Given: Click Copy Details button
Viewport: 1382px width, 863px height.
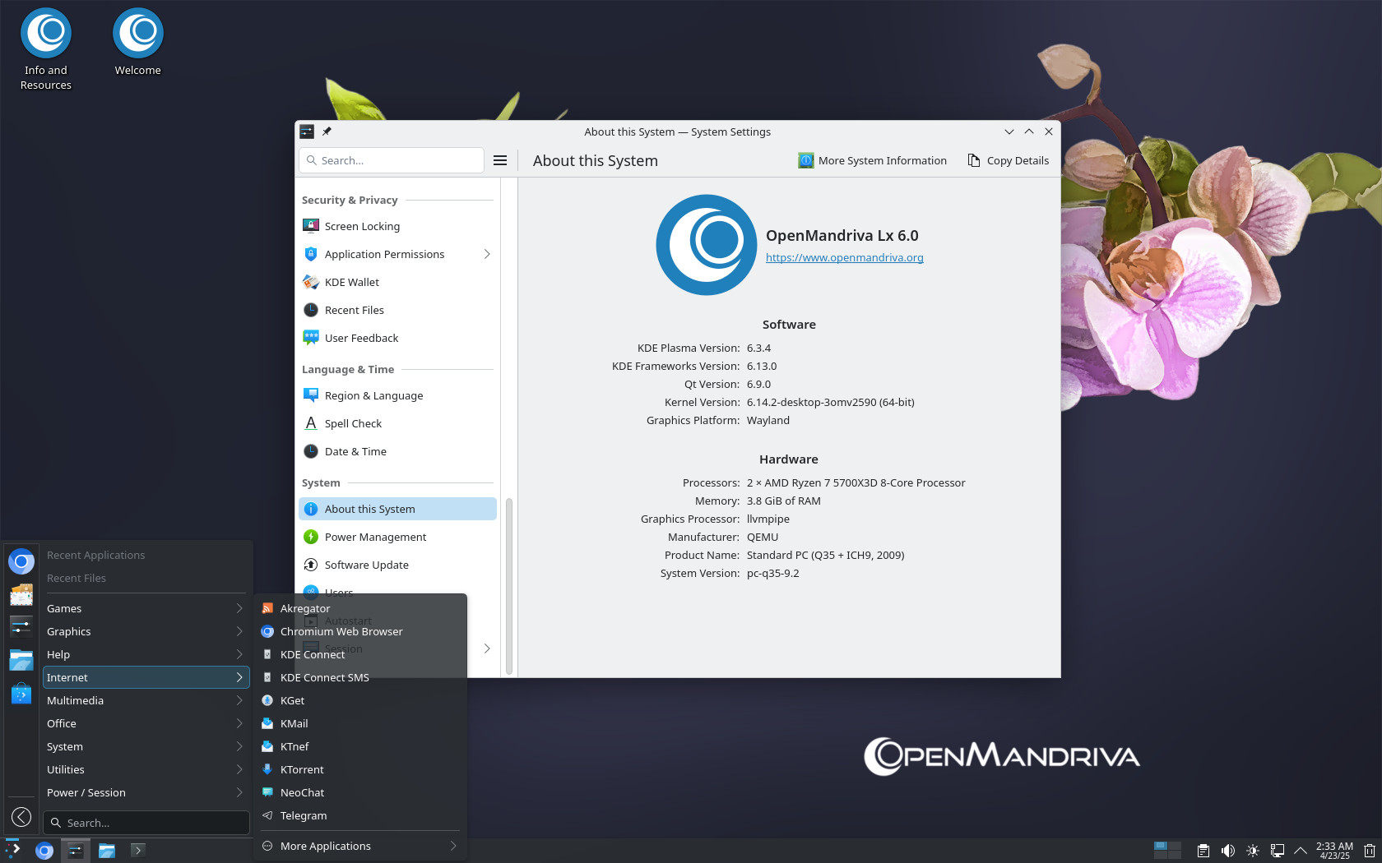Looking at the screenshot, I should [x=1009, y=160].
